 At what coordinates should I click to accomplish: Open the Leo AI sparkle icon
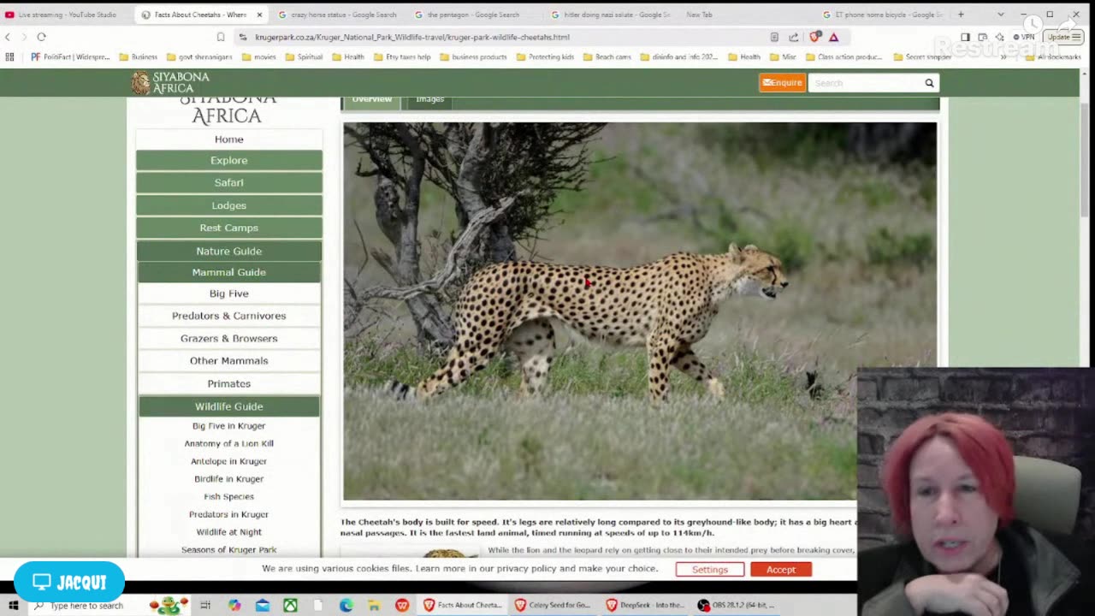[x=999, y=37]
